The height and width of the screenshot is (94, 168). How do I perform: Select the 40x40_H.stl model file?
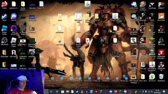(x=78, y=79)
